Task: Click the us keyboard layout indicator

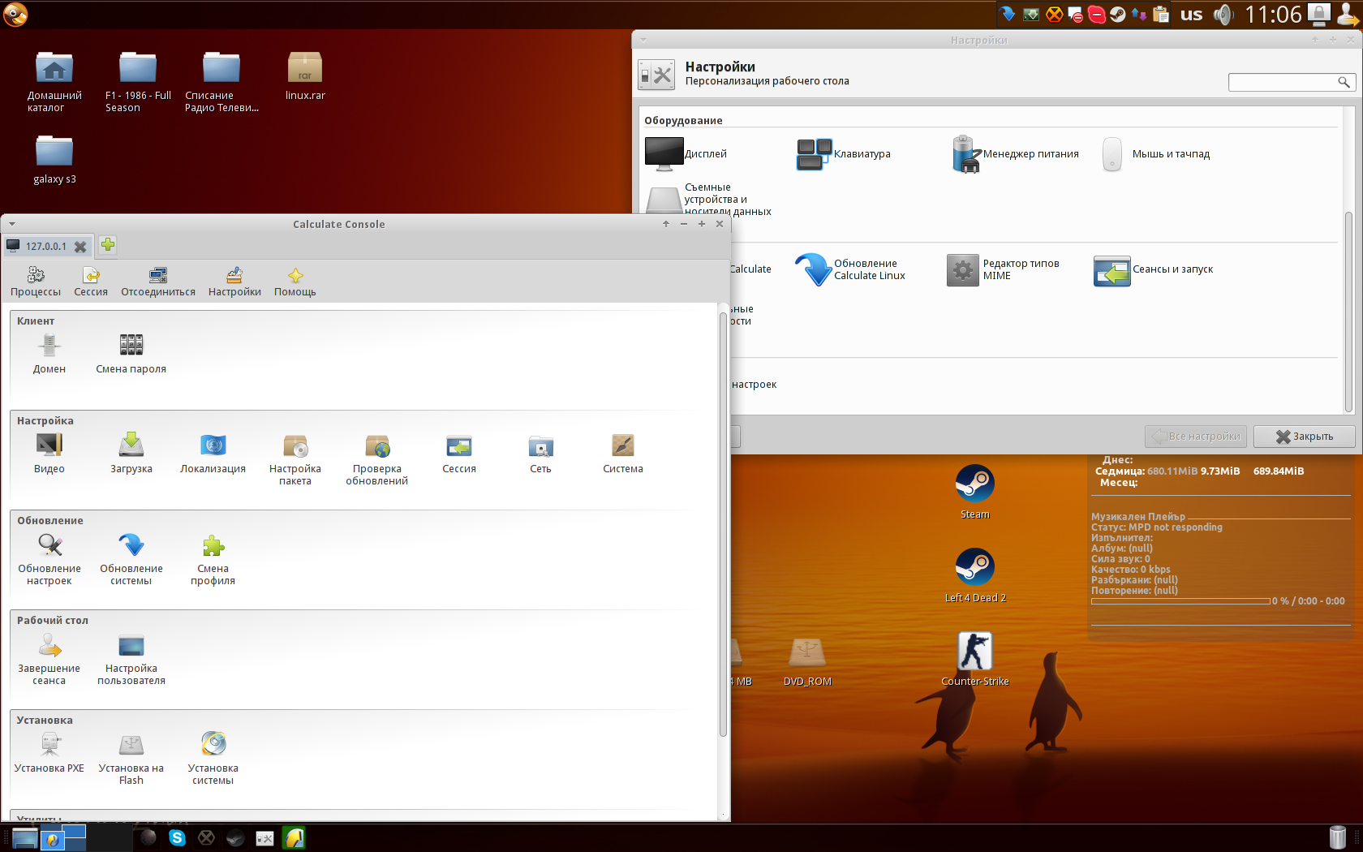Action: coord(1191,15)
